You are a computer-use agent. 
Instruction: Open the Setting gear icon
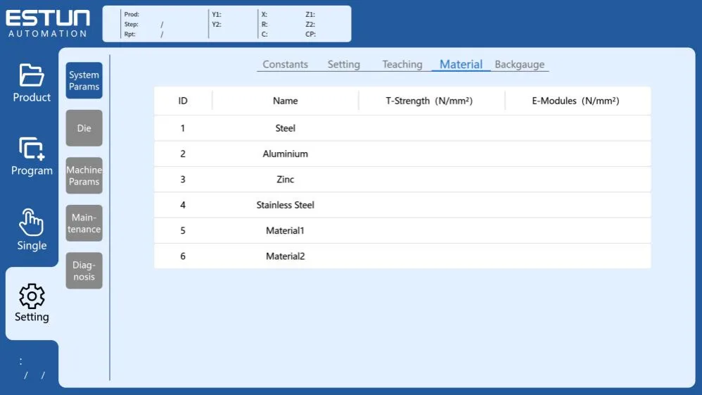[x=32, y=296]
